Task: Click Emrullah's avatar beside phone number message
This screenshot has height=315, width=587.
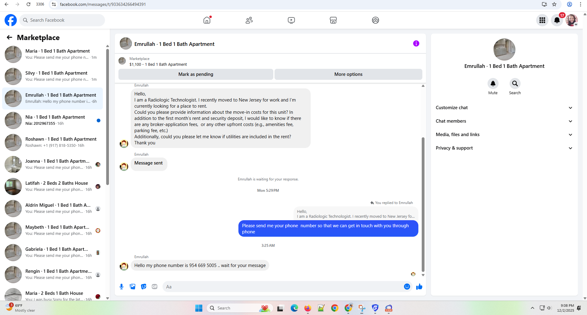Action: [x=124, y=266]
